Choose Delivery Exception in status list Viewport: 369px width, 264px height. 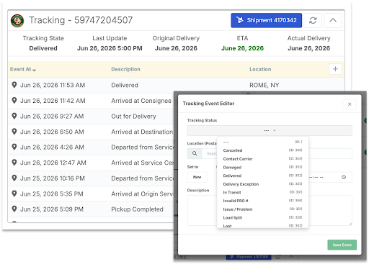click(x=262, y=184)
